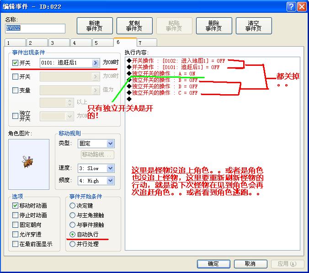Image resolution: width=309 pixels, height=273 pixels.
Task: Click the 删除事件页 button
Action: [214, 26]
